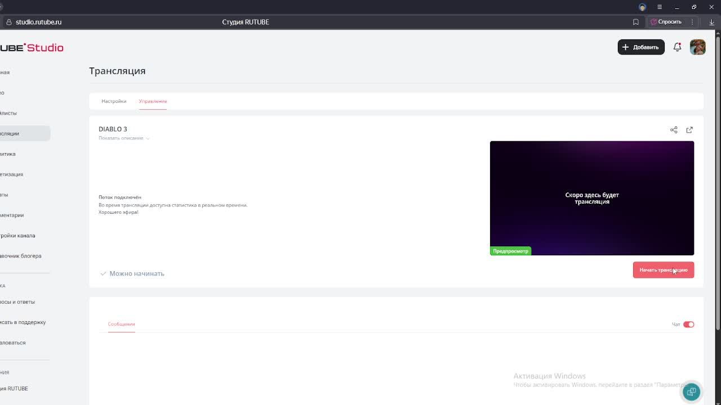Click the Можно начинать status
Screen dimensions: 721x405
132,273
